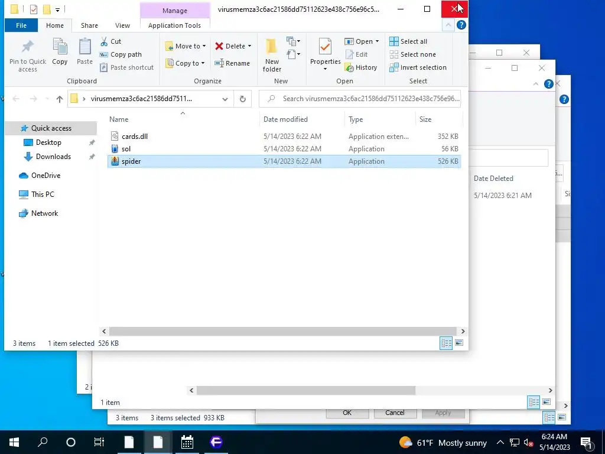Image resolution: width=605 pixels, height=454 pixels.
Task: Open Downloads in navigation pane
Action: point(53,157)
